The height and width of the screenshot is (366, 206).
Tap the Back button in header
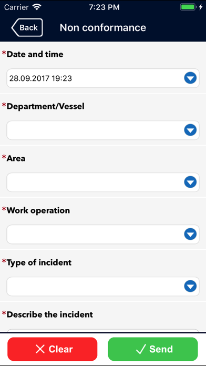point(27,27)
